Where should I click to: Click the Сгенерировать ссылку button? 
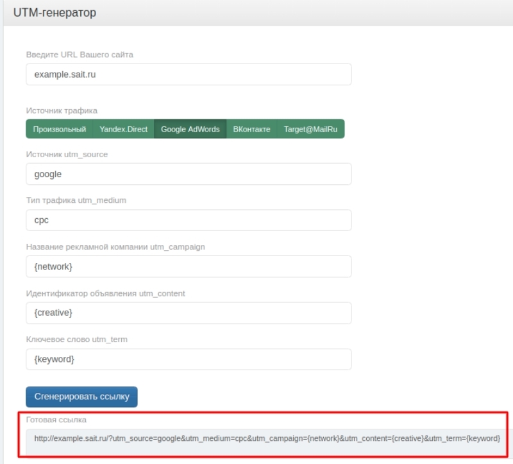coord(82,397)
